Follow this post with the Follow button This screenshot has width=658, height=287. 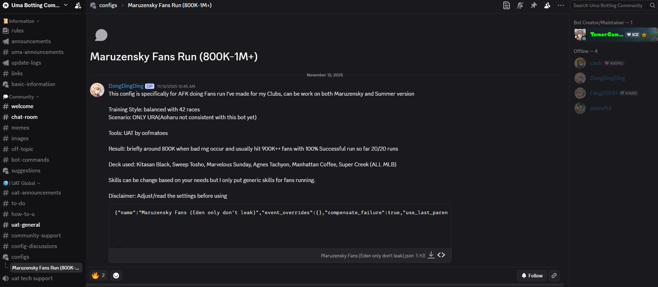532,276
